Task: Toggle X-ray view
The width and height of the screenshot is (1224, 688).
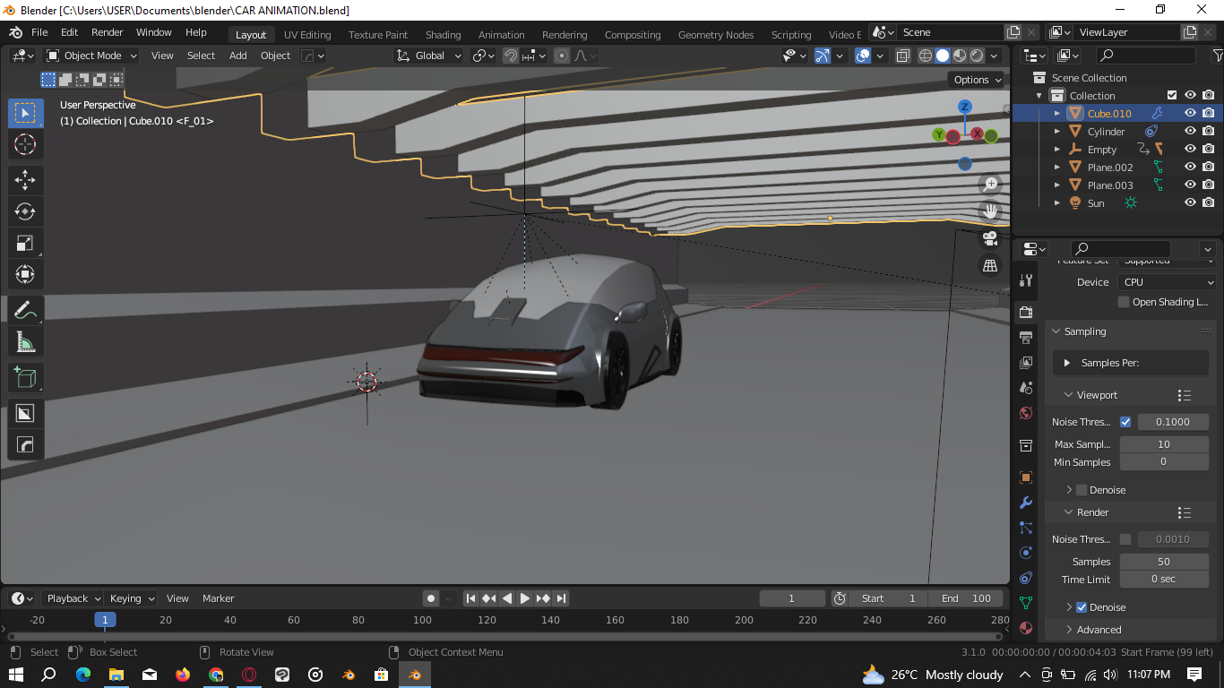Action: (x=902, y=56)
